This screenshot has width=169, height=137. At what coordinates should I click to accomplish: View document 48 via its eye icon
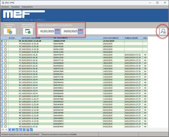pos(145,113)
